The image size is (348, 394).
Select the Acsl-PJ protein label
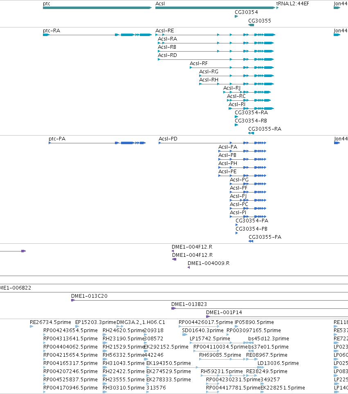click(238, 196)
